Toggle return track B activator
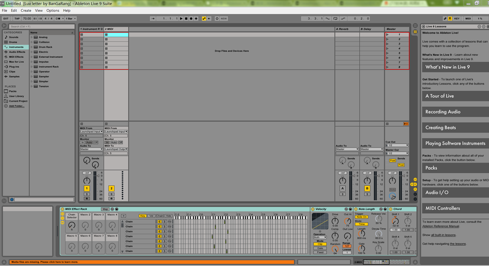This screenshot has height=266, width=489. click(367, 189)
